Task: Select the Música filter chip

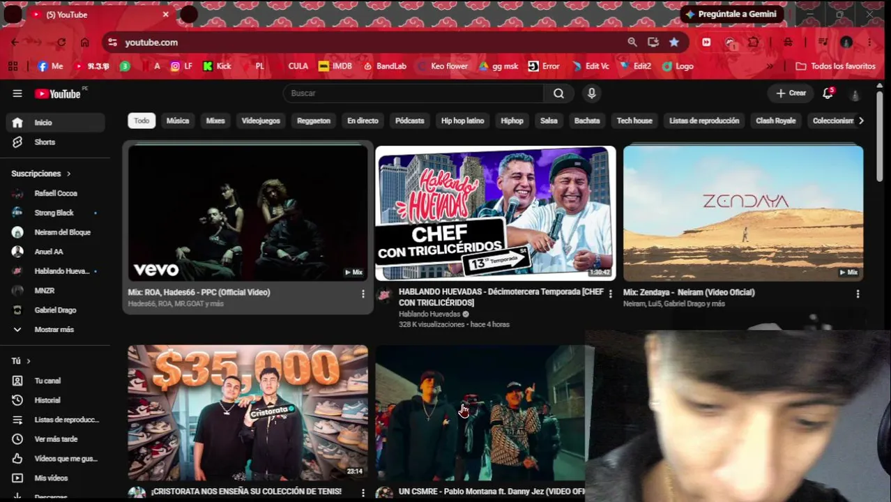Action: coord(178,121)
